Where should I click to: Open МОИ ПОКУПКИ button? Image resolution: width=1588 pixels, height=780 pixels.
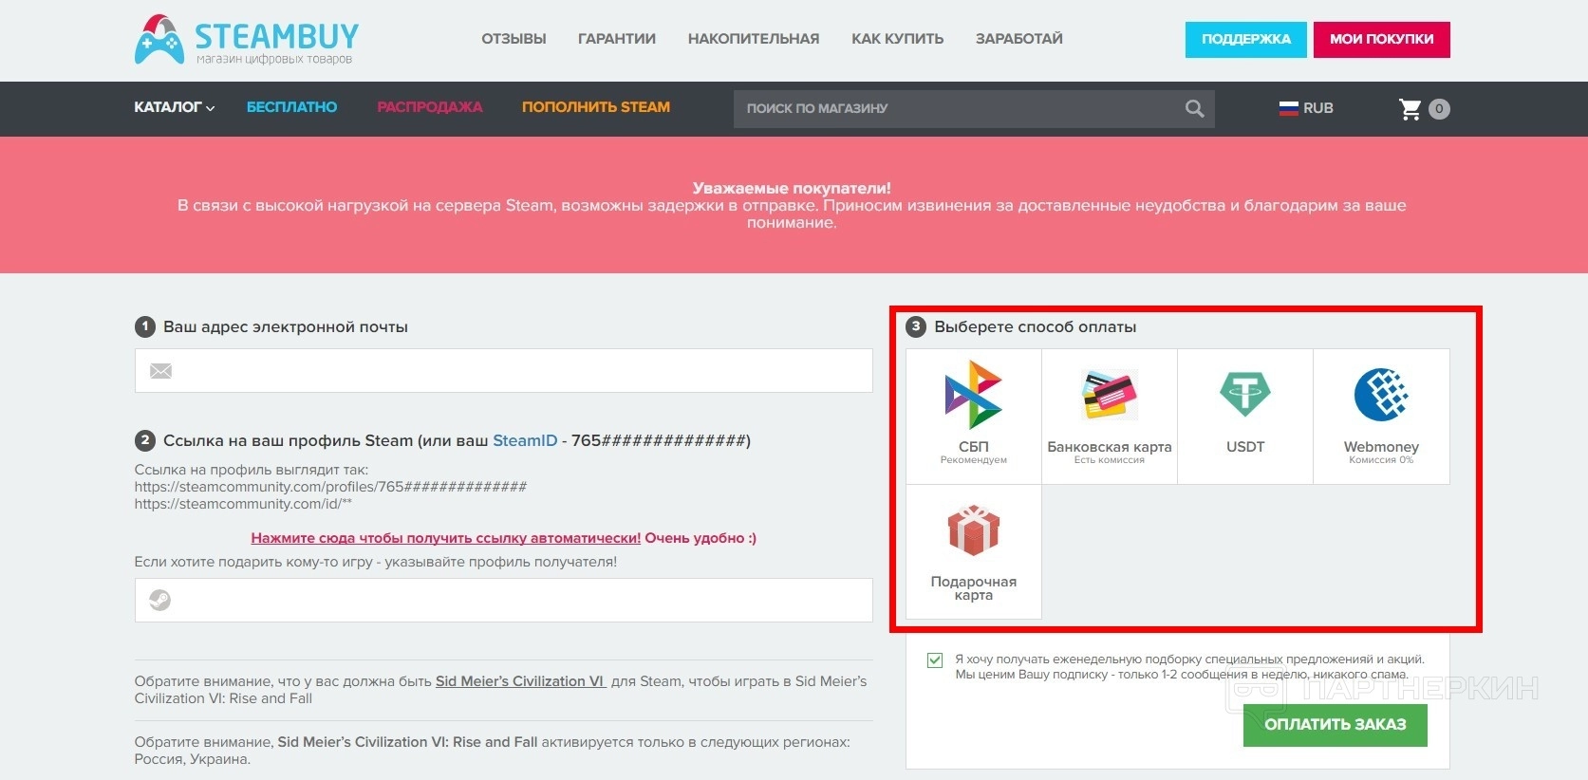coord(1382,39)
